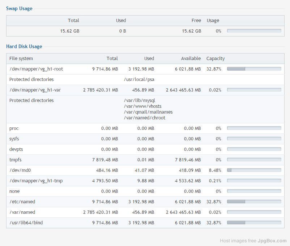Image resolution: width=290 pixels, height=246 pixels.
Task: Click the /etc/named file system entry
Action: click(22, 202)
